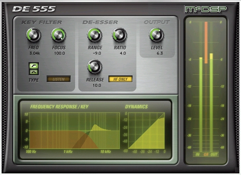Click the TYPE label

(x=34, y=80)
